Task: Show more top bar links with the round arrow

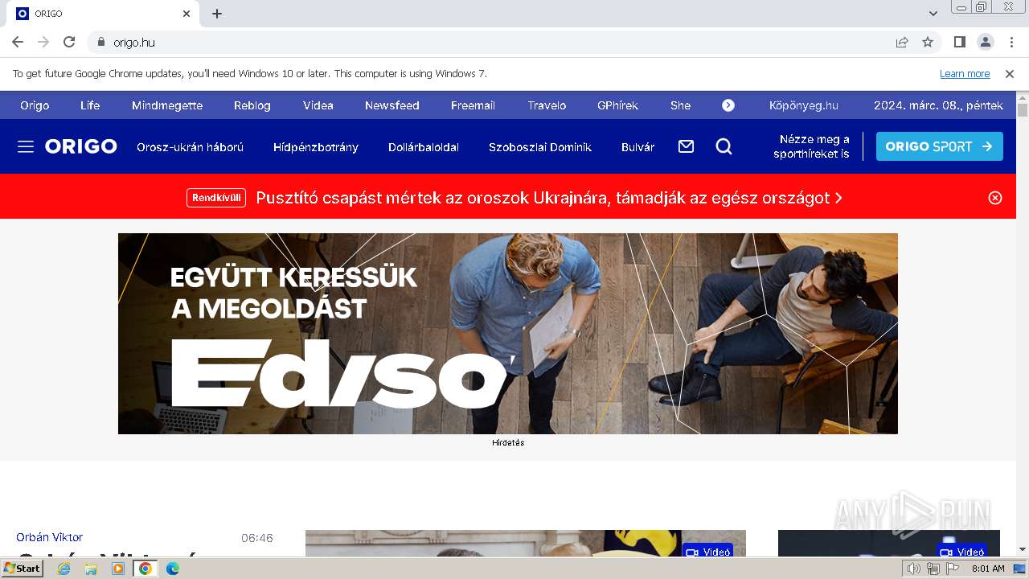Action: point(728,105)
